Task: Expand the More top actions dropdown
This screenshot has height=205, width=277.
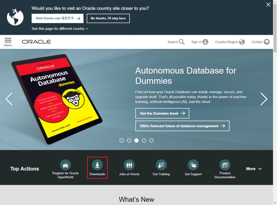Action: point(254,169)
